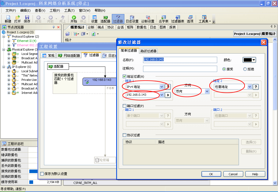
Task: Click the 过滤器 (Filter) toolbar icon
Action: click(x=118, y=19)
